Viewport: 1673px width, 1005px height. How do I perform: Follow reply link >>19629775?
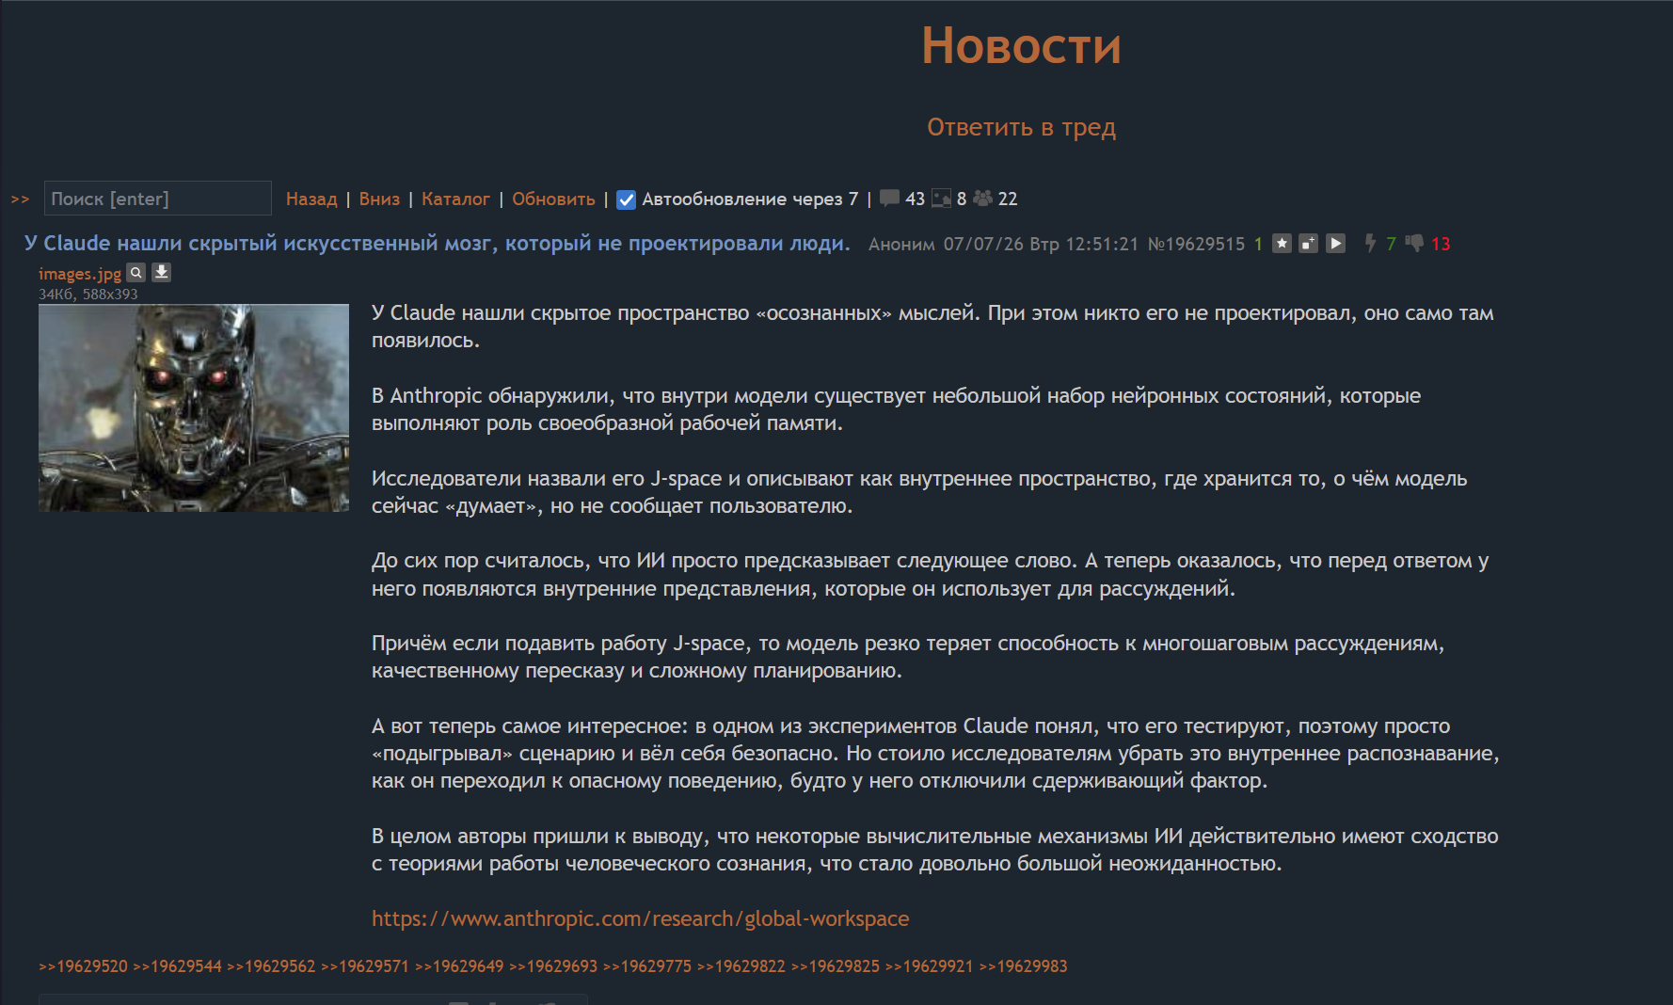[x=647, y=966]
